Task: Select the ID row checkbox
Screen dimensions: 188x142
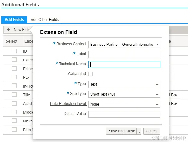Action: pyautogui.click(x=14, y=51)
